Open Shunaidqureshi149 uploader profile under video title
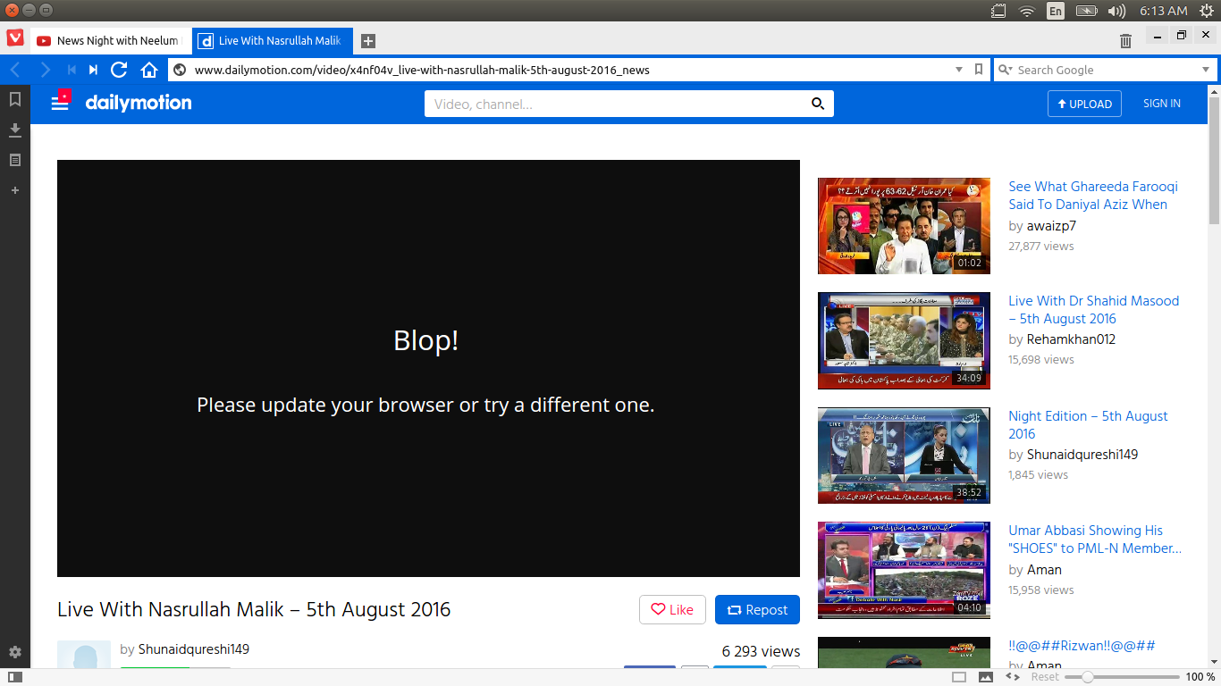 (193, 649)
